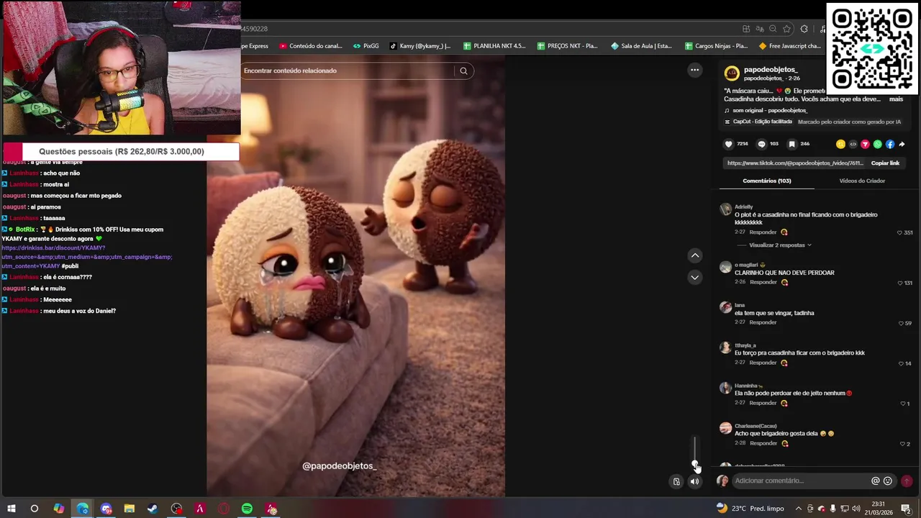Post comment with the red arrow button
The height and width of the screenshot is (518, 921).
coord(907,481)
